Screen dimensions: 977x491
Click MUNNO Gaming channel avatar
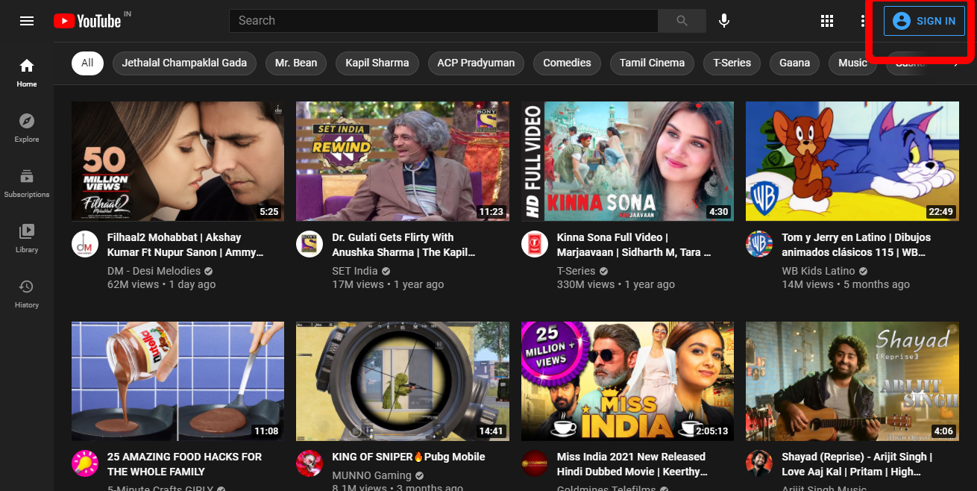pyautogui.click(x=310, y=463)
